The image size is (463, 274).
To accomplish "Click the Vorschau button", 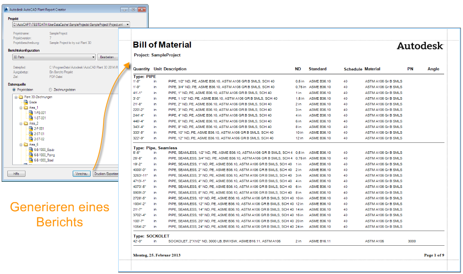I will coord(82,174).
